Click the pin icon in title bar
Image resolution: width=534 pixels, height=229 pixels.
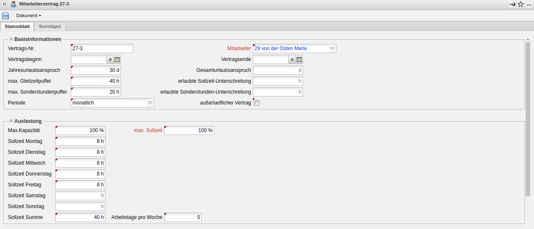(x=512, y=4)
